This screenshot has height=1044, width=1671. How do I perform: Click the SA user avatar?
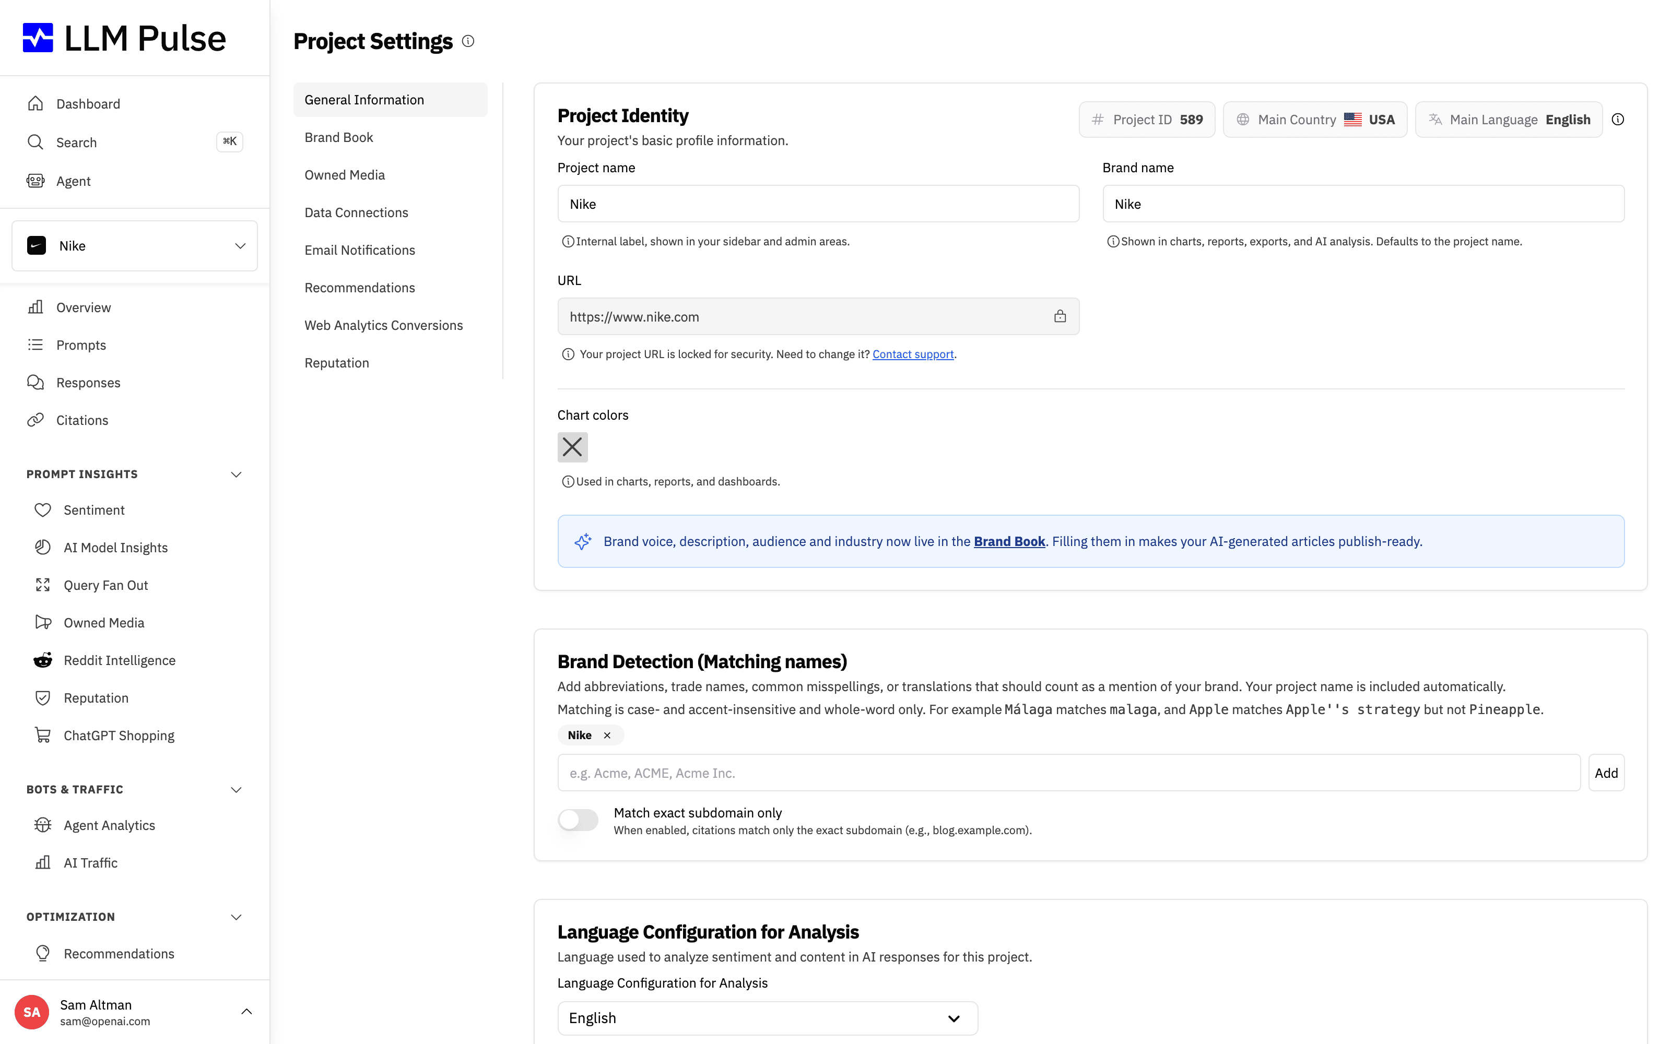pos(32,1012)
